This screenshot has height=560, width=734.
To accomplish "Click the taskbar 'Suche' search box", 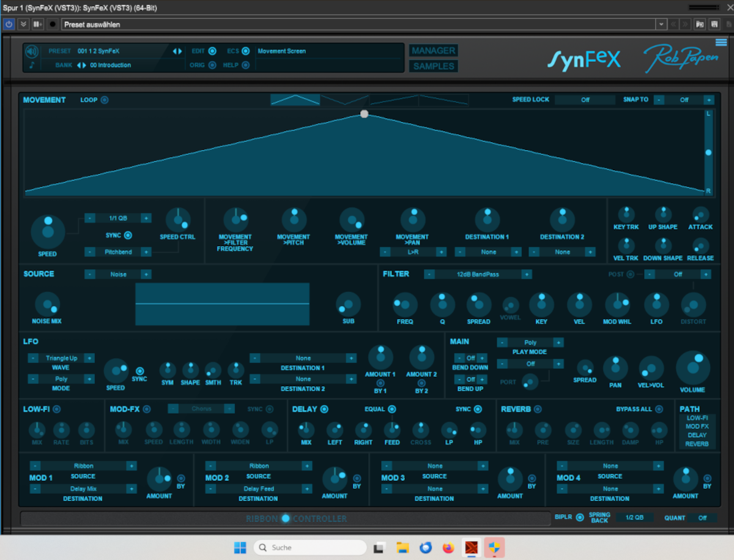I will [310, 548].
